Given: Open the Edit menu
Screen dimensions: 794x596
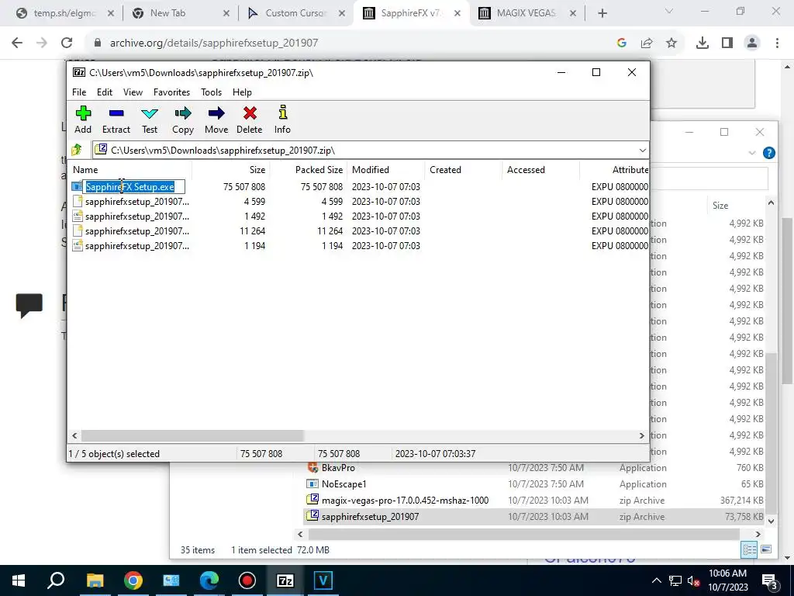Looking at the screenshot, I should click(105, 92).
